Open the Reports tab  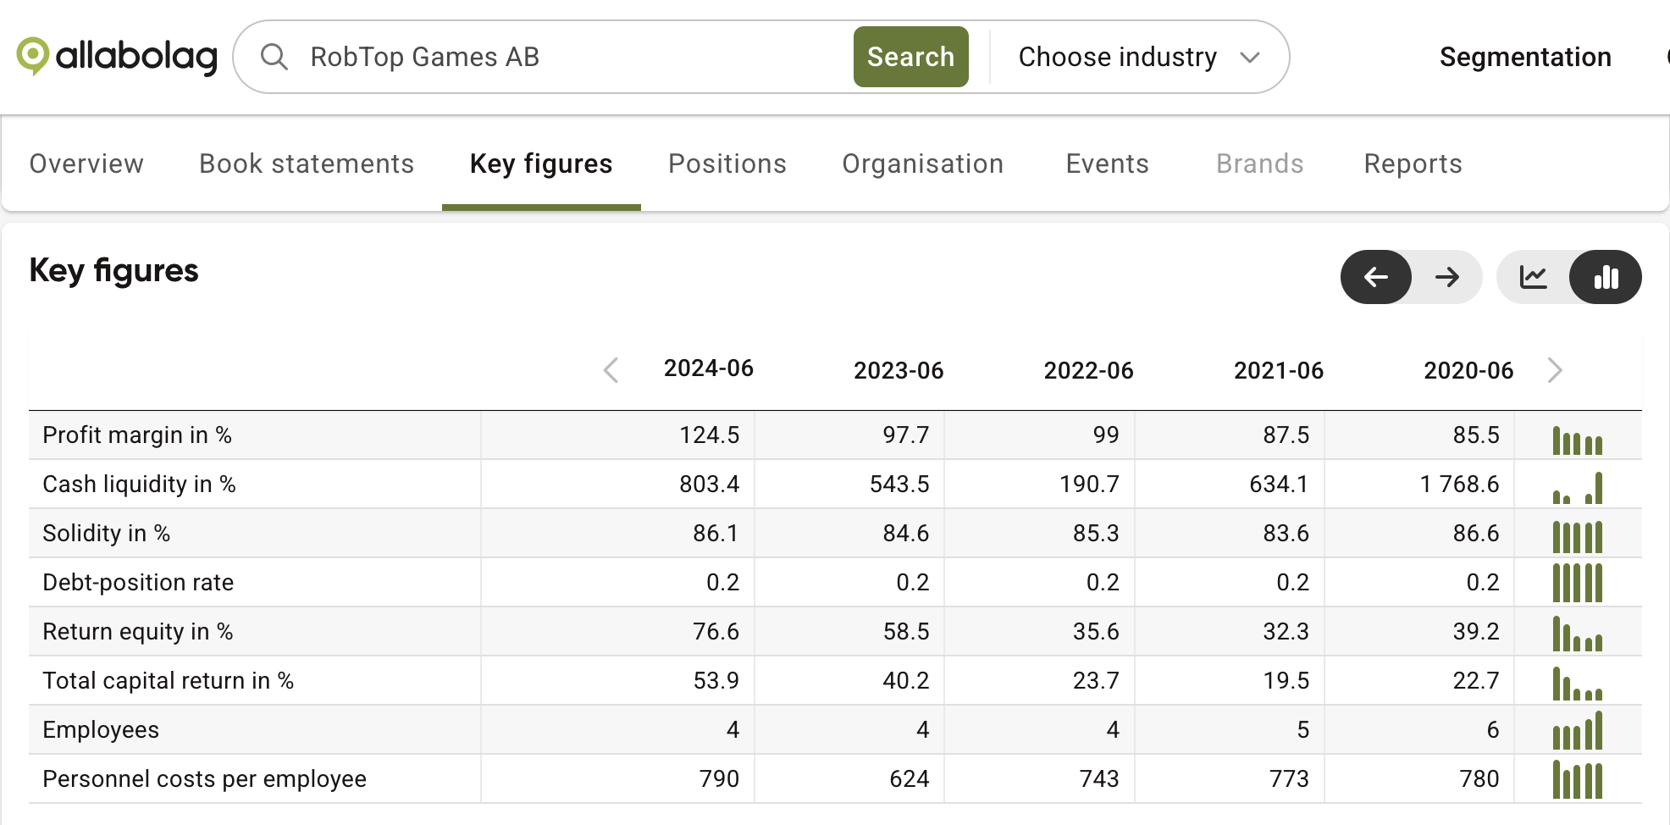[1413, 163]
